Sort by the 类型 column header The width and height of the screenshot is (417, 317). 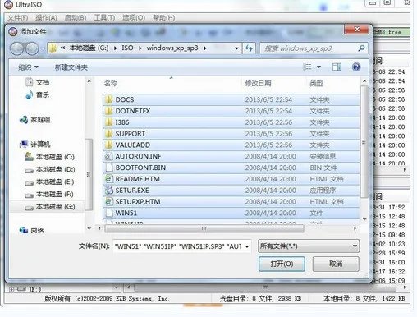(x=316, y=83)
